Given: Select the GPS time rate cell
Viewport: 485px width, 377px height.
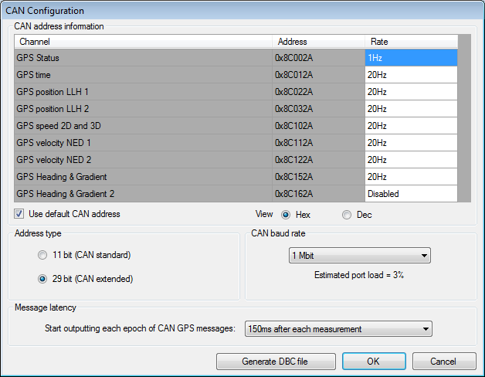Looking at the screenshot, I should tap(411, 75).
